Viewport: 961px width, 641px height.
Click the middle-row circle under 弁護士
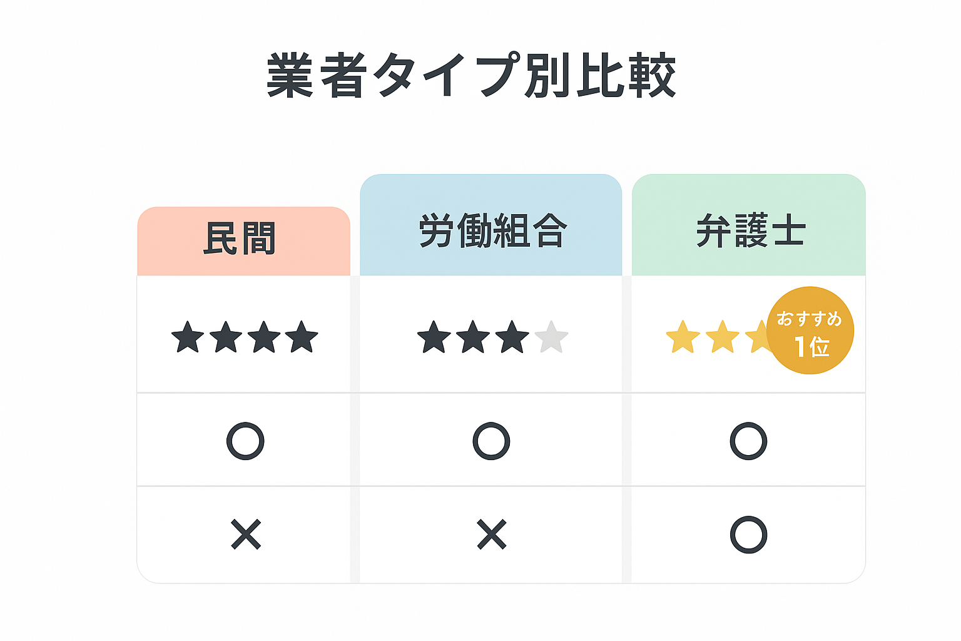[748, 441]
